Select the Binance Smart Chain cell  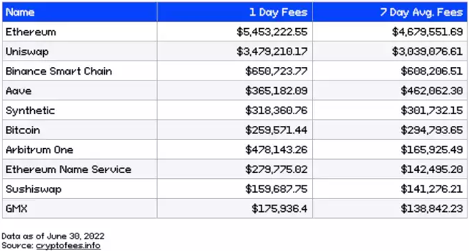(79, 71)
